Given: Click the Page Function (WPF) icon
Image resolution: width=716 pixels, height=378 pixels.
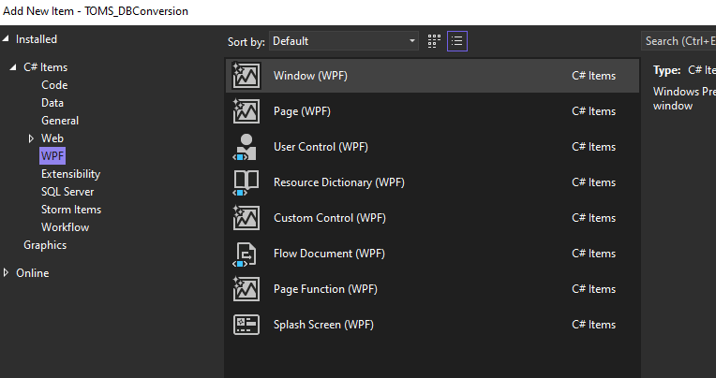Looking at the screenshot, I should point(246,289).
